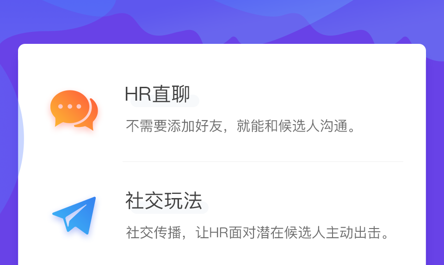Image resolution: width=444 pixels, height=265 pixels.
Task: Select the words 主动出击 in the second description
Action: [353, 233]
